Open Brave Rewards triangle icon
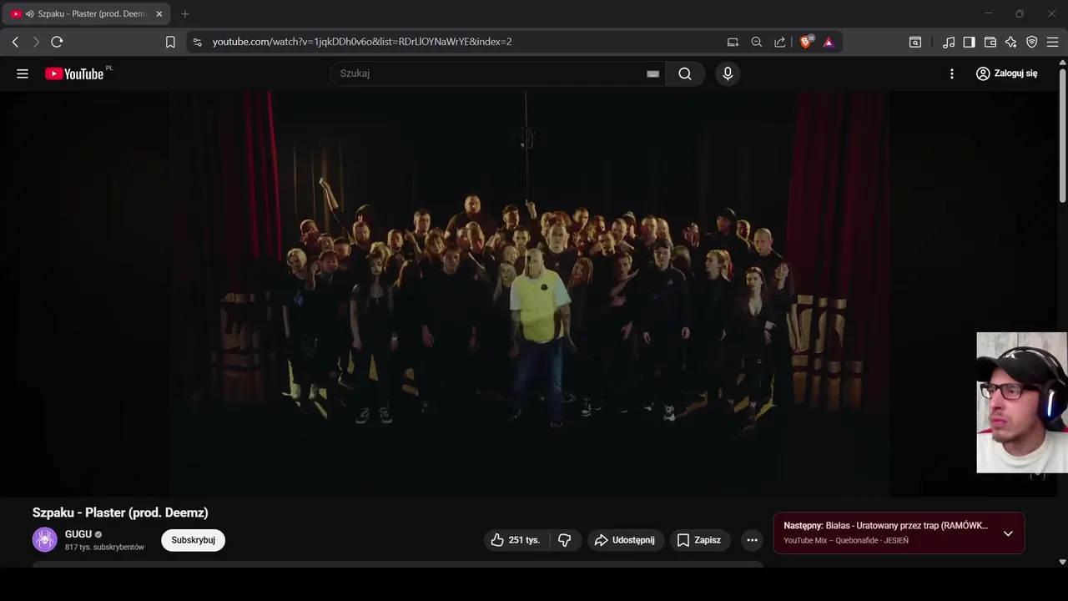Screen dimensions: 1068x601 click(829, 42)
